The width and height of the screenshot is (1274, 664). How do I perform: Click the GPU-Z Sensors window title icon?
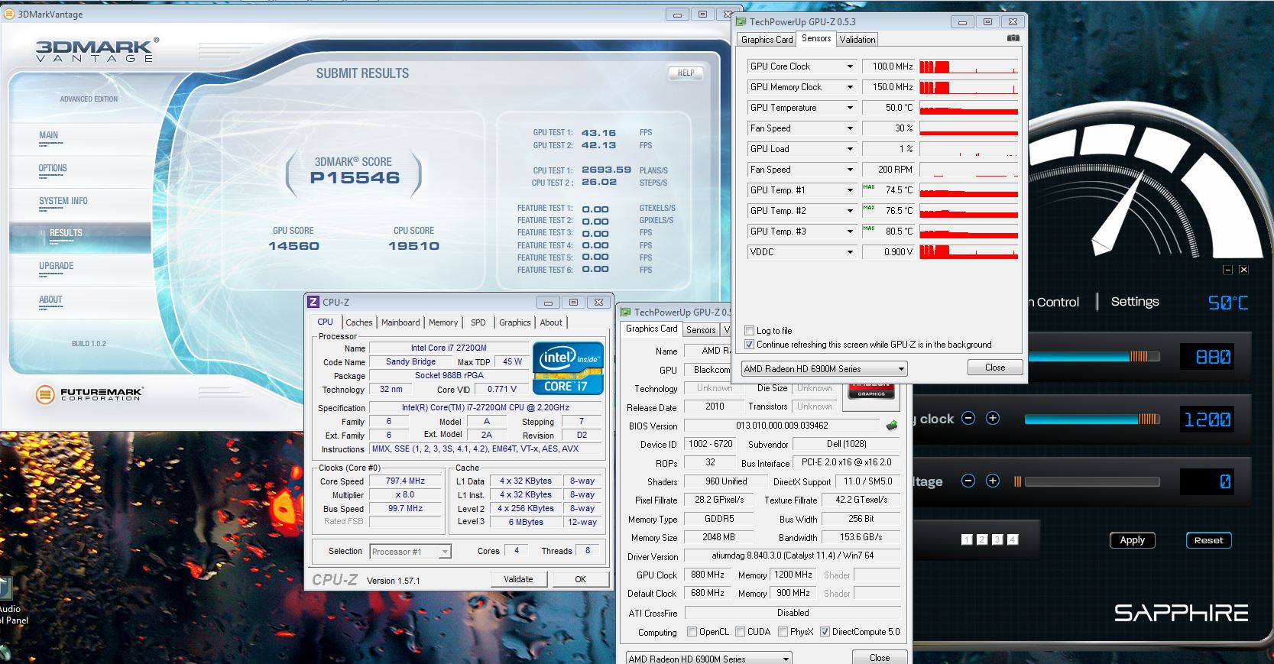pyautogui.click(x=740, y=22)
